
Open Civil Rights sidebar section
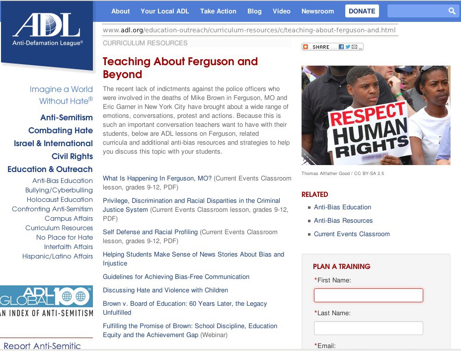pyautogui.click(x=73, y=156)
